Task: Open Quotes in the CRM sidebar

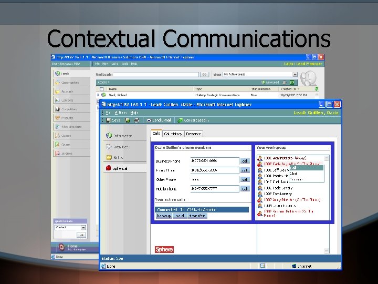Action: coord(71,136)
